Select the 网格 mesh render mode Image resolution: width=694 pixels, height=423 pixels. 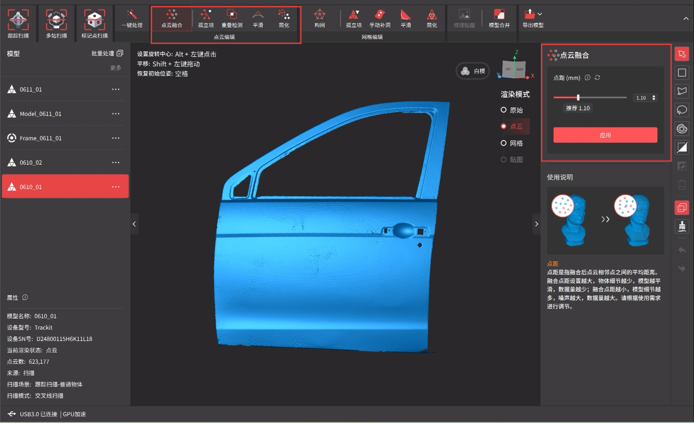[504, 143]
